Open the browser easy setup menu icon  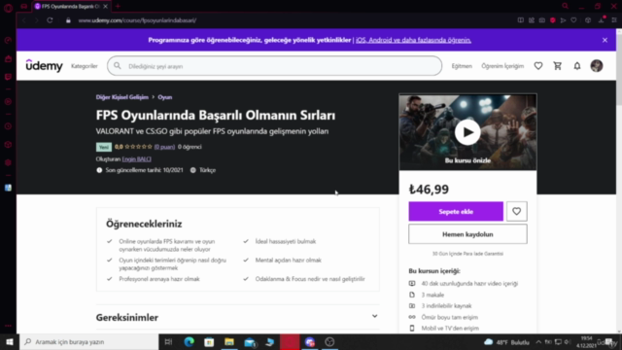pos(614,20)
